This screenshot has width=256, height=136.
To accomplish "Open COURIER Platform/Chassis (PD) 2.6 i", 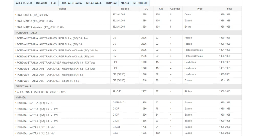I will point(55,56).
